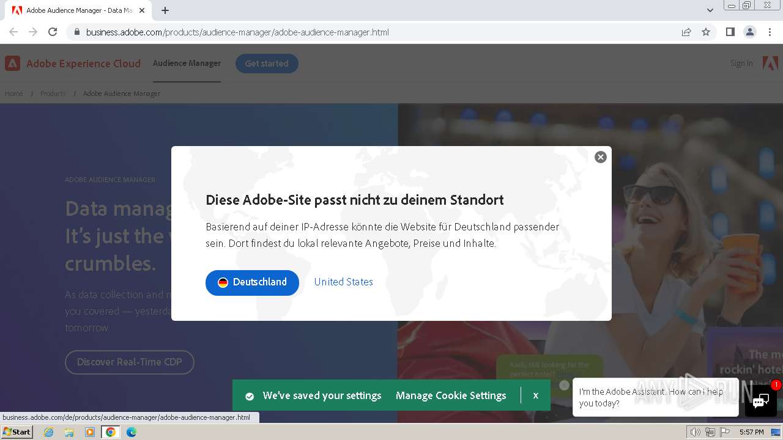Screen dimensions: 783x440
Task: Switch to Chrome on the taskbar
Action: pos(111,432)
